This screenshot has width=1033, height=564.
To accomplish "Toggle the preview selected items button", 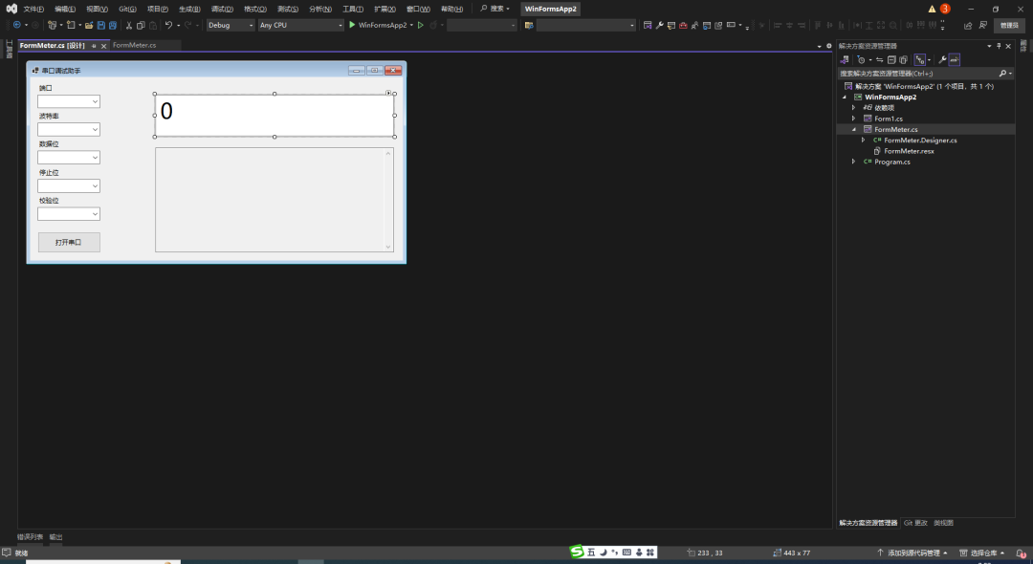I will coord(954,59).
